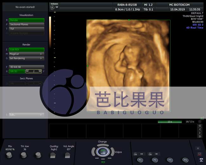Screen dimensions: 206x165
Task: Click the ROI label under the trackball
Action: 103,162
